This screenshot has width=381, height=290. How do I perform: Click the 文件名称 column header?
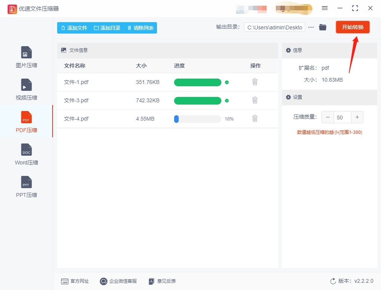coord(75,66)
